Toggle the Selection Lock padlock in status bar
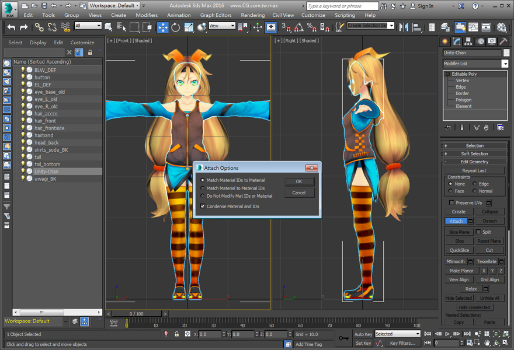Viewport: 514px width, 350px height. (x=176, y=334)
